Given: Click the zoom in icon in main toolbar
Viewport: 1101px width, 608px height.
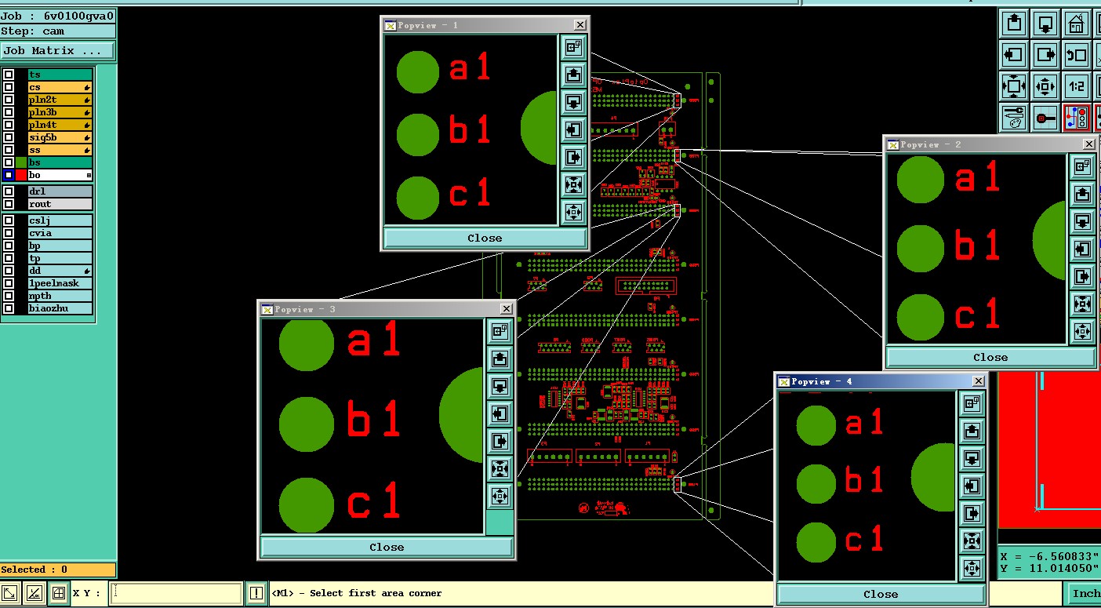Looking at the screenshot, I should [x=1014, y=86].
